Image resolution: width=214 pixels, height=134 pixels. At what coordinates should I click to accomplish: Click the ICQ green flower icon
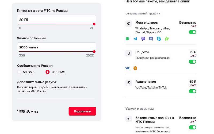(167, 39)
